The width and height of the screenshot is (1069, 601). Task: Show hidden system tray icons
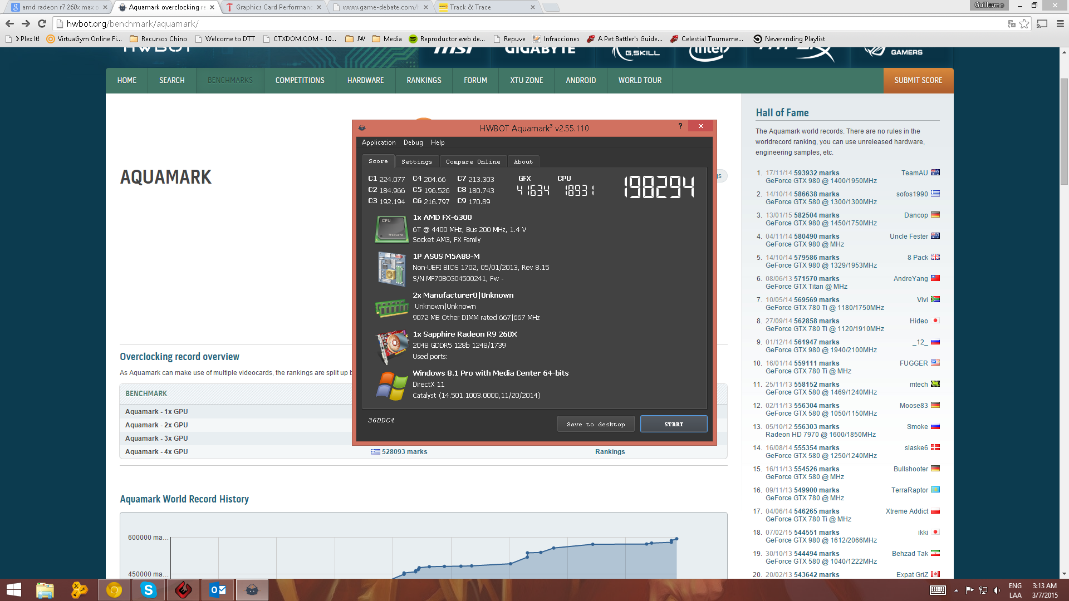click(x=956, y=590)
